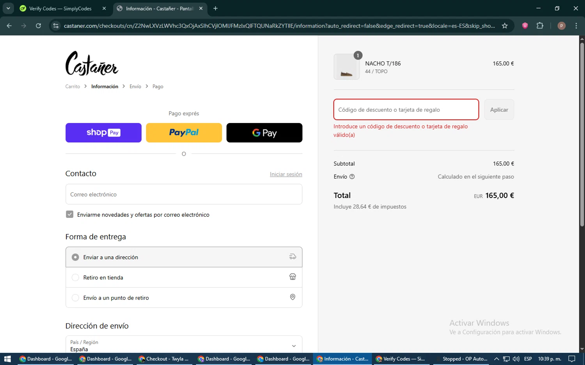Open first Dashboard - Google taskbar item
The image size is (585, 365).
46,359
